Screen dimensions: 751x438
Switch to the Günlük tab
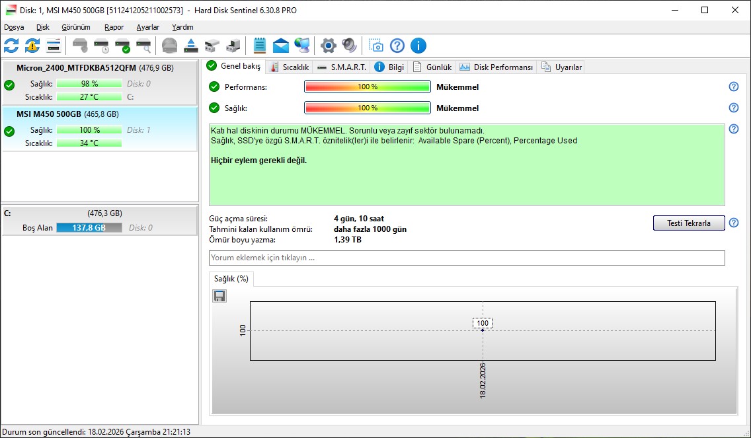click(x=432, y=67)
